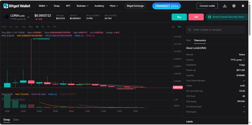Open the NFT nav item
This screenshot has height=125, width=252.
click(x=68, y=6)
